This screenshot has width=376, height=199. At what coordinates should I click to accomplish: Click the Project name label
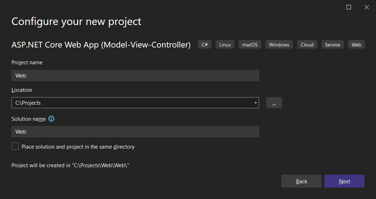click(x=27, y=63)
